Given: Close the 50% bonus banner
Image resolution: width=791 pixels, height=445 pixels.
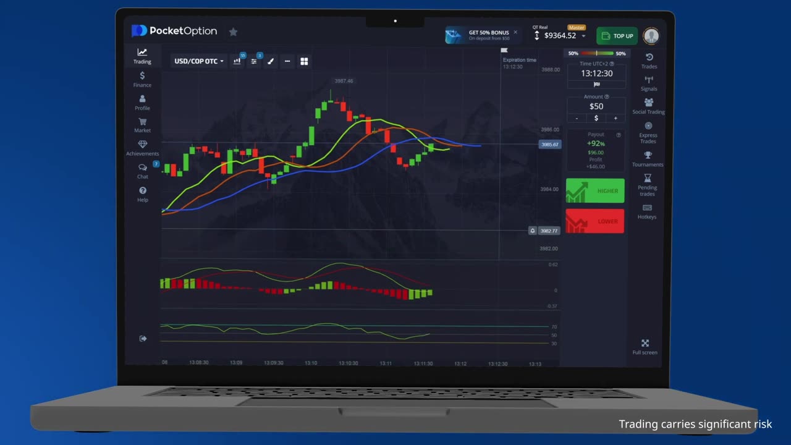Looking at the screenshot, I should coord(515,32).
